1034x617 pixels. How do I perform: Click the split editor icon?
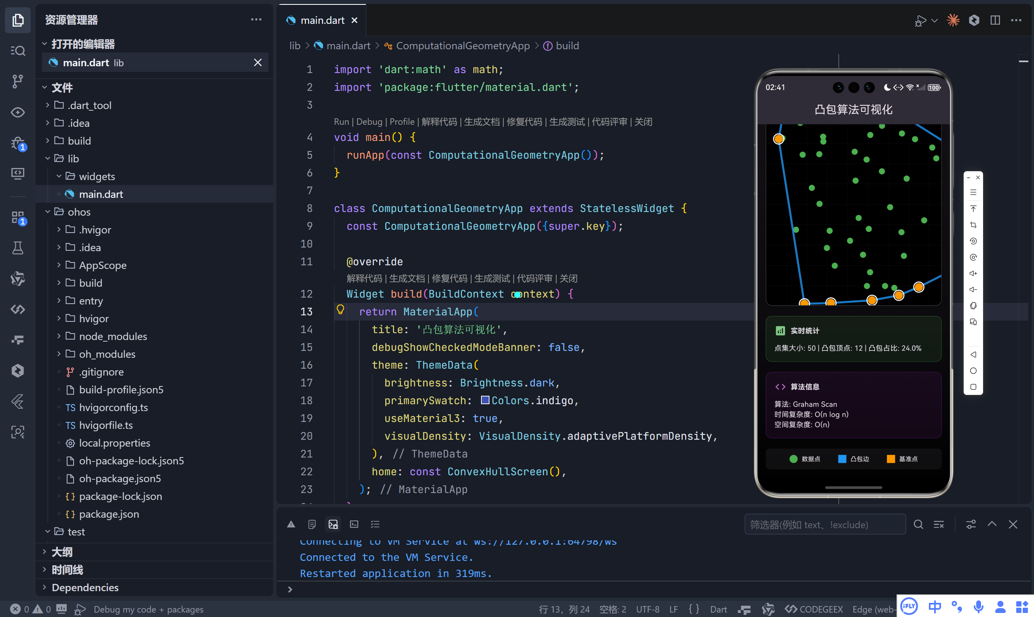pyautogui.click(x=995, y=20)
